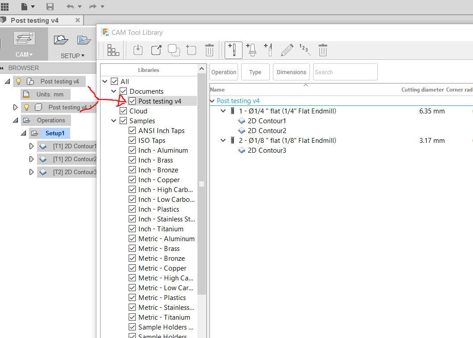Screen dimensions: 473x338
Task: Create a new tool library
Action: pyautogui.click(x=191, y=50)
